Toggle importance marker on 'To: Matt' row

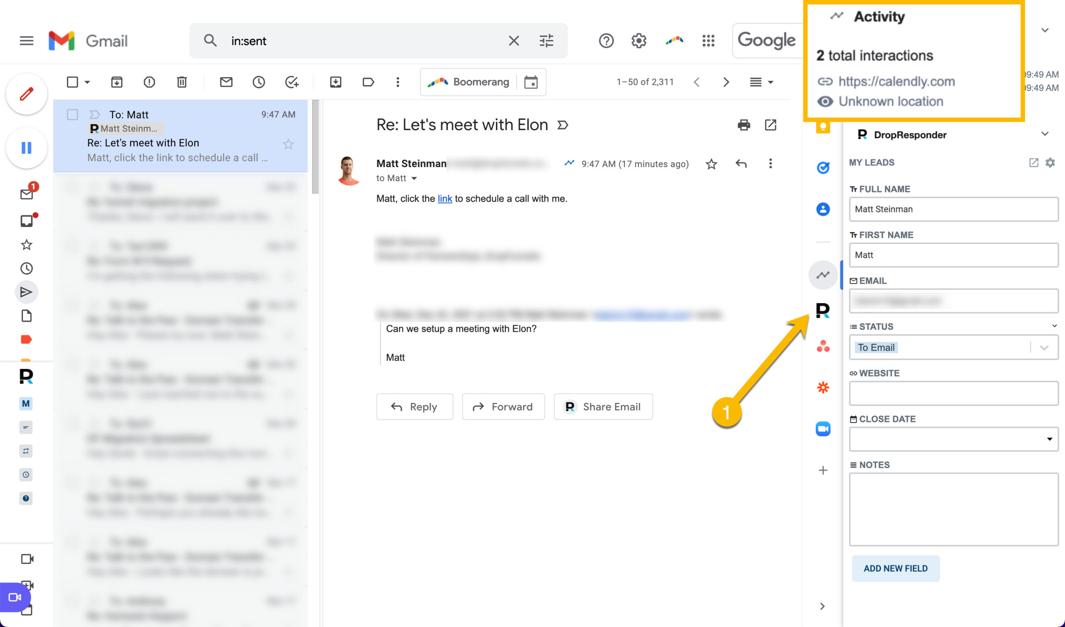click(94, 114)
